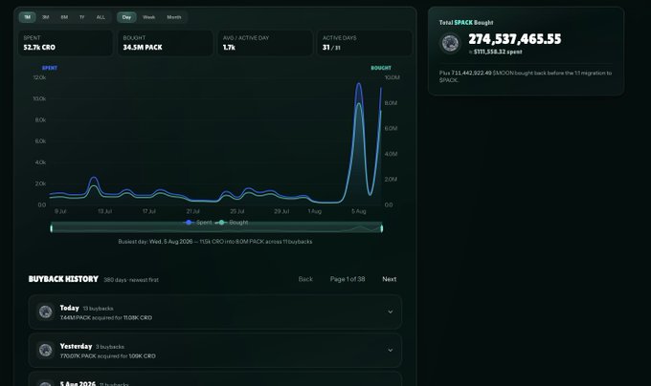
Task: Click the total 274,537,465.55 value
Action: [515, 39]
